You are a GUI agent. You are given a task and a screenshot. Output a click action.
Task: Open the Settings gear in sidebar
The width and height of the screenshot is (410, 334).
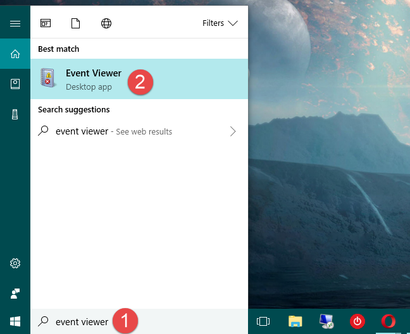pos(15,263)
